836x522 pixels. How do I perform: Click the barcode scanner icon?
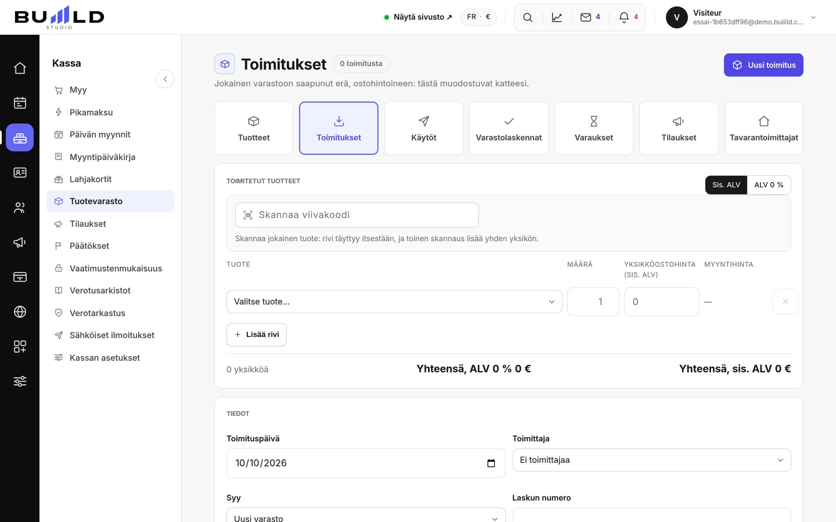pos(248,215)
